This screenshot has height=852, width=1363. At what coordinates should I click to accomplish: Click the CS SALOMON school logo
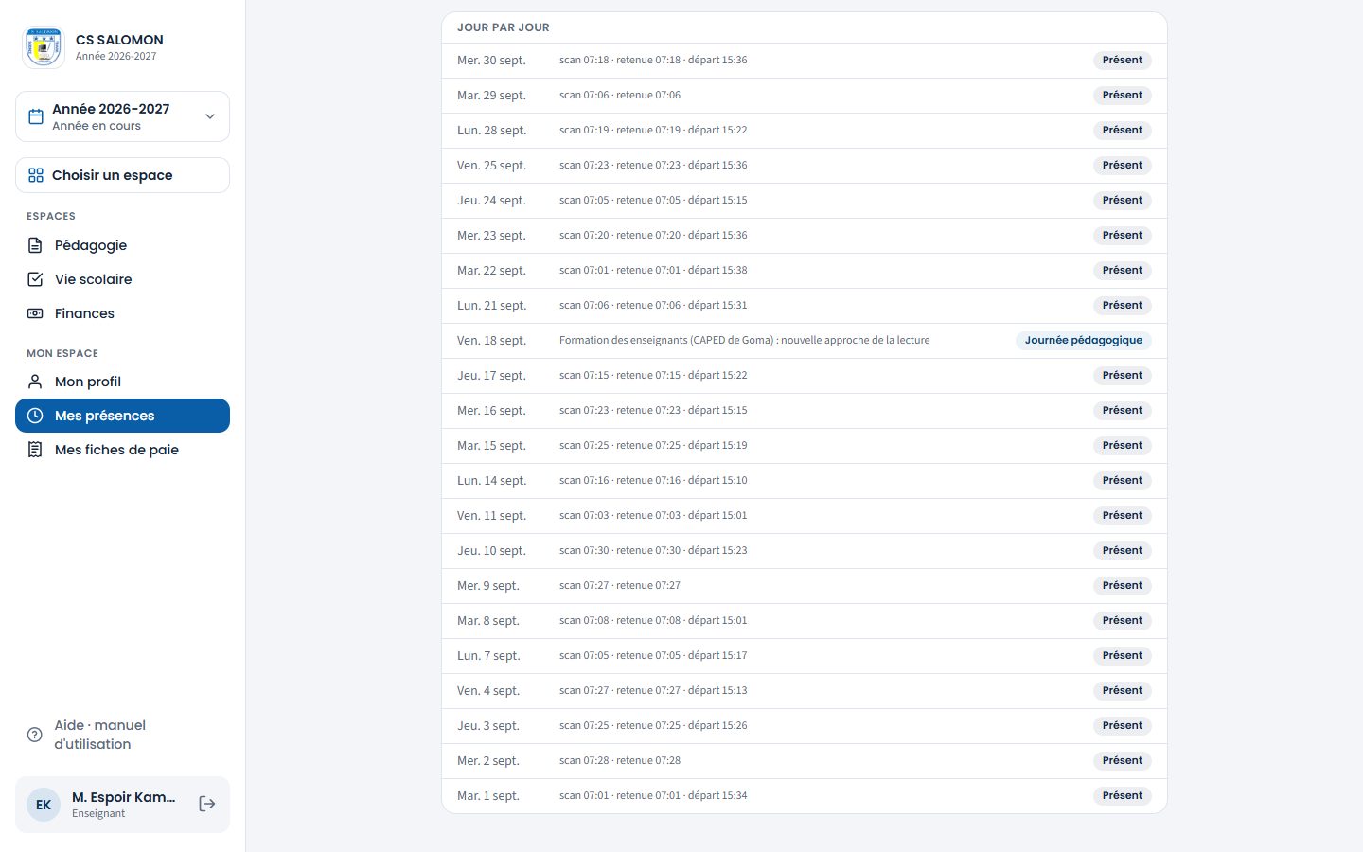[44, 47]
